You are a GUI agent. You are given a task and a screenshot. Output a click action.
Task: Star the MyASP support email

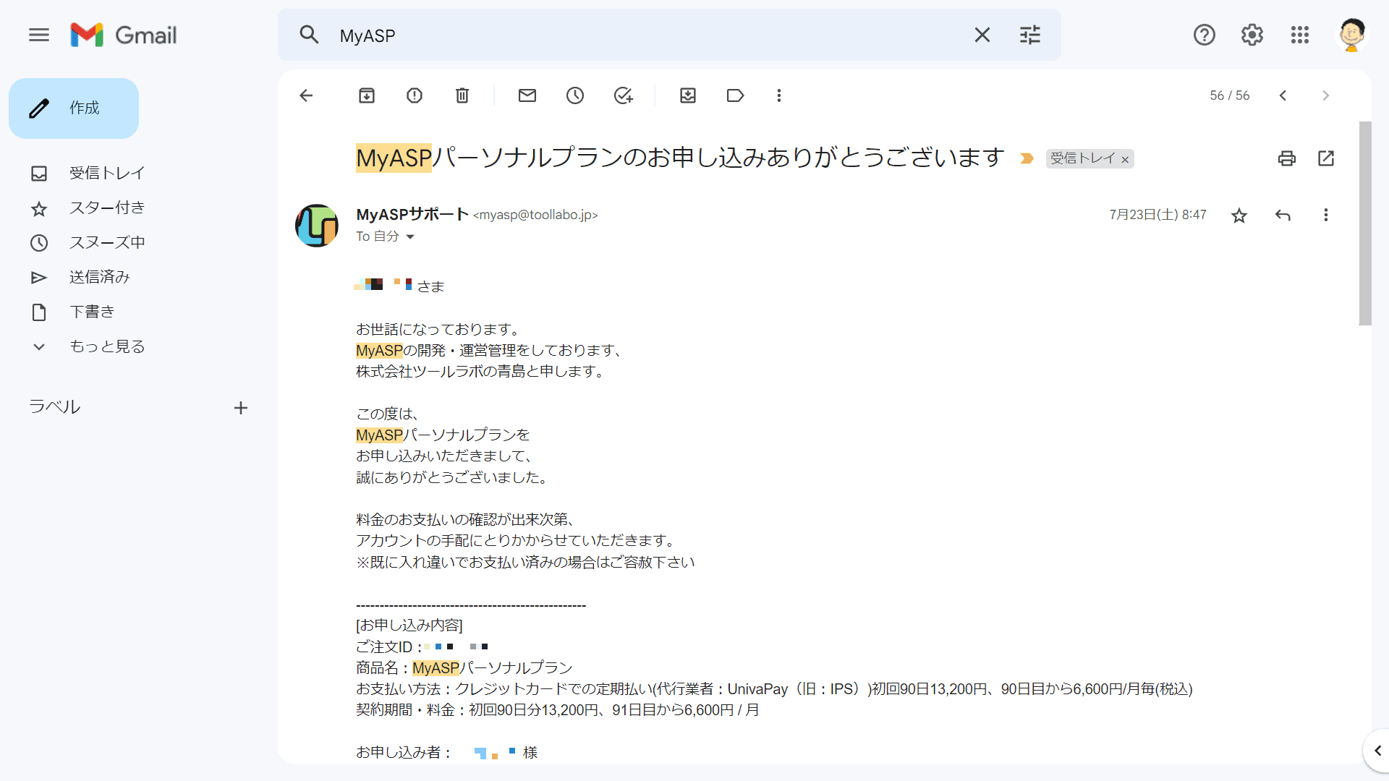pos(1239,215)
